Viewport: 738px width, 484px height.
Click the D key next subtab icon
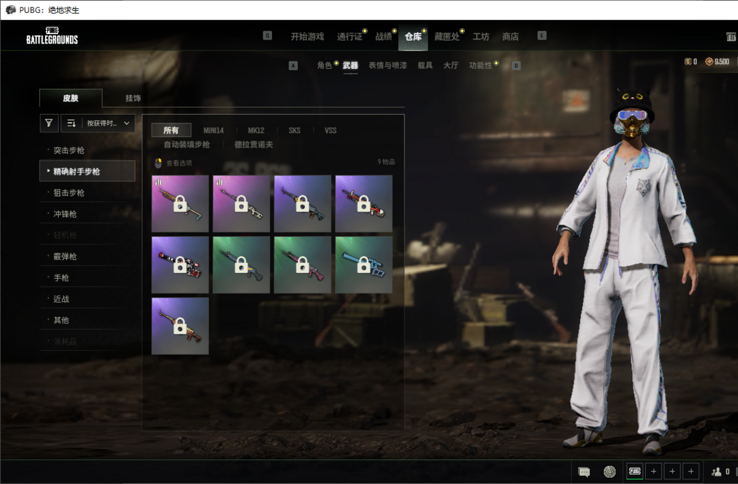517,66
